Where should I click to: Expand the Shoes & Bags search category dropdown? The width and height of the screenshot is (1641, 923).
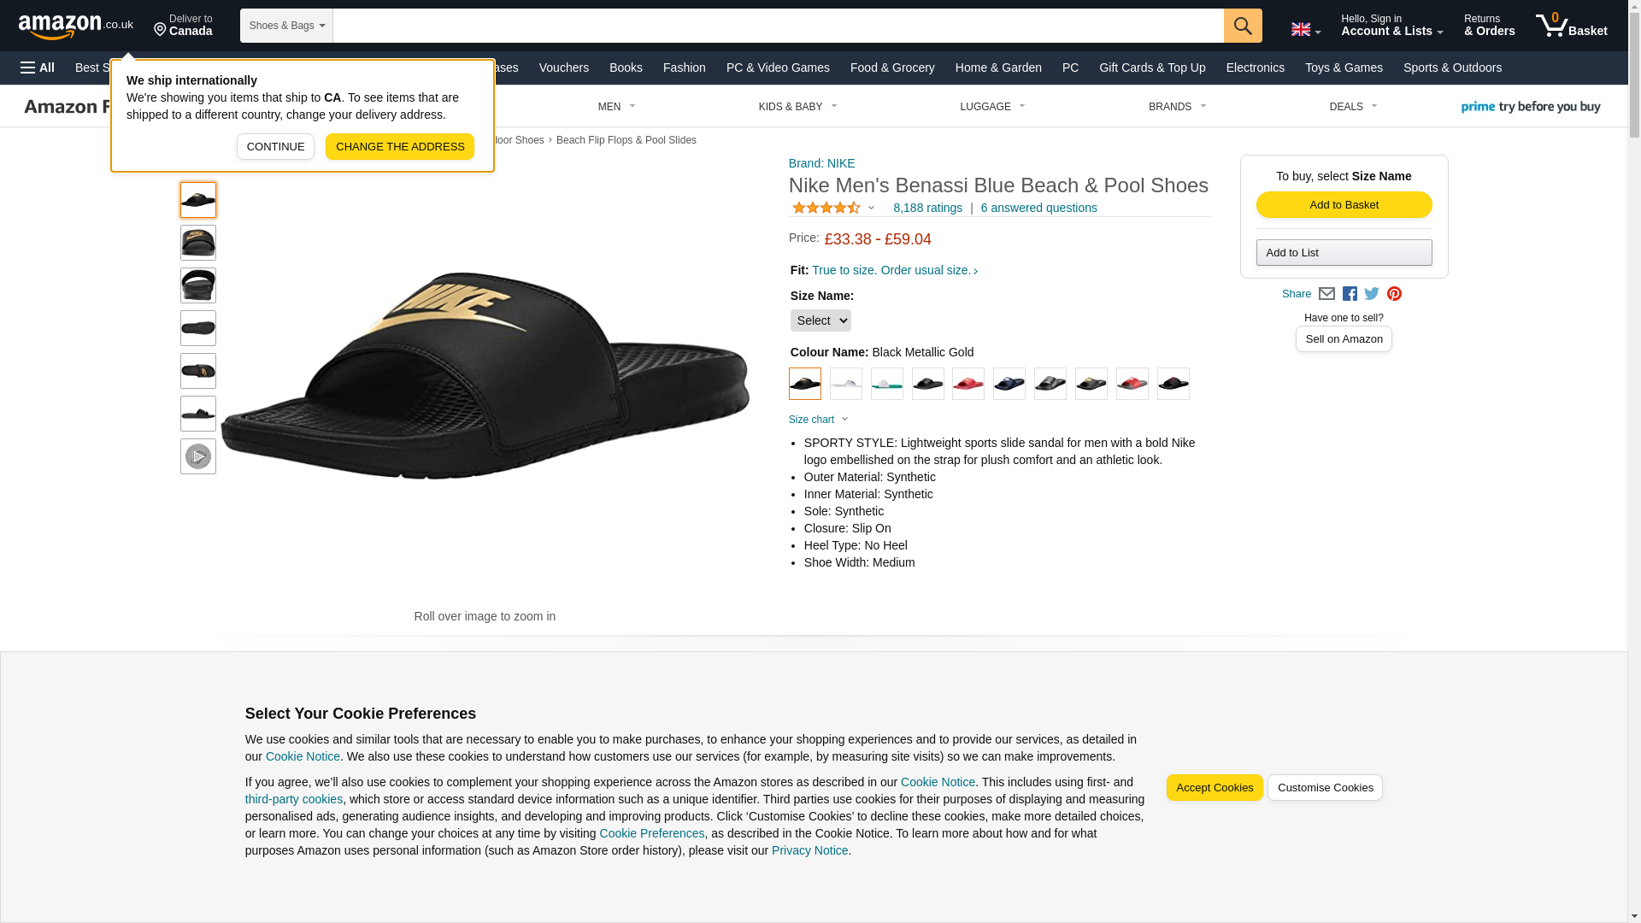(286, 26)
